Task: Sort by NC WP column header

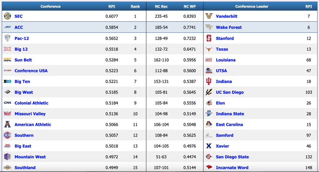Action: click(x=190, y=6)
